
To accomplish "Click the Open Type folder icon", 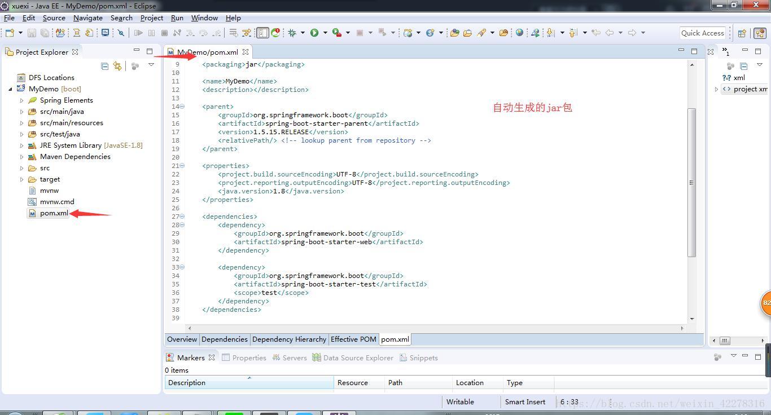I will 454,33.
